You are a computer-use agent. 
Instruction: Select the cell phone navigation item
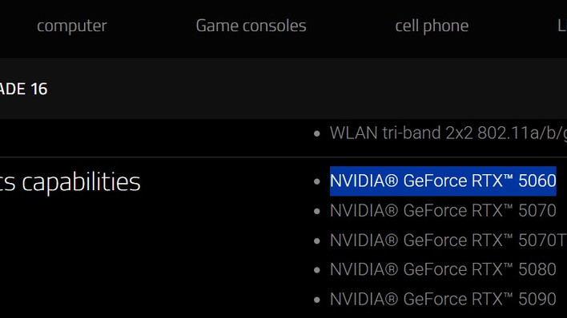click(432, 26)
